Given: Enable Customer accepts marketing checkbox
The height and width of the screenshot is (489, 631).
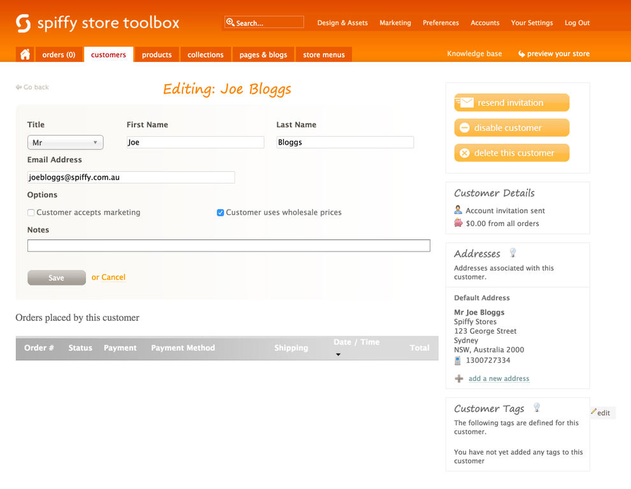Looking at the screenshot, I should 31,212.
